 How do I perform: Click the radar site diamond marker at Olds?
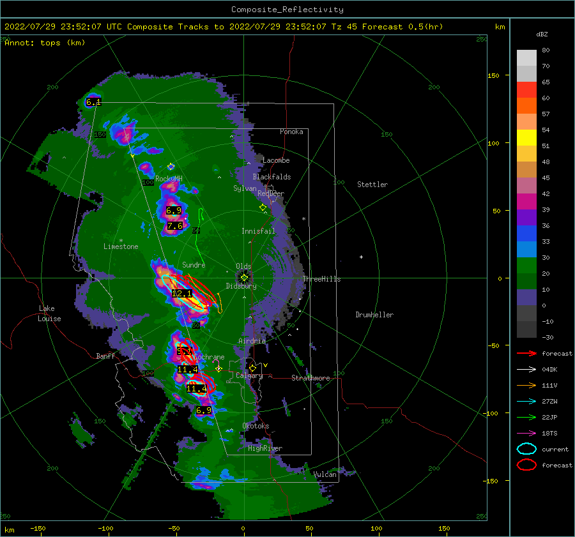(244, 278)
